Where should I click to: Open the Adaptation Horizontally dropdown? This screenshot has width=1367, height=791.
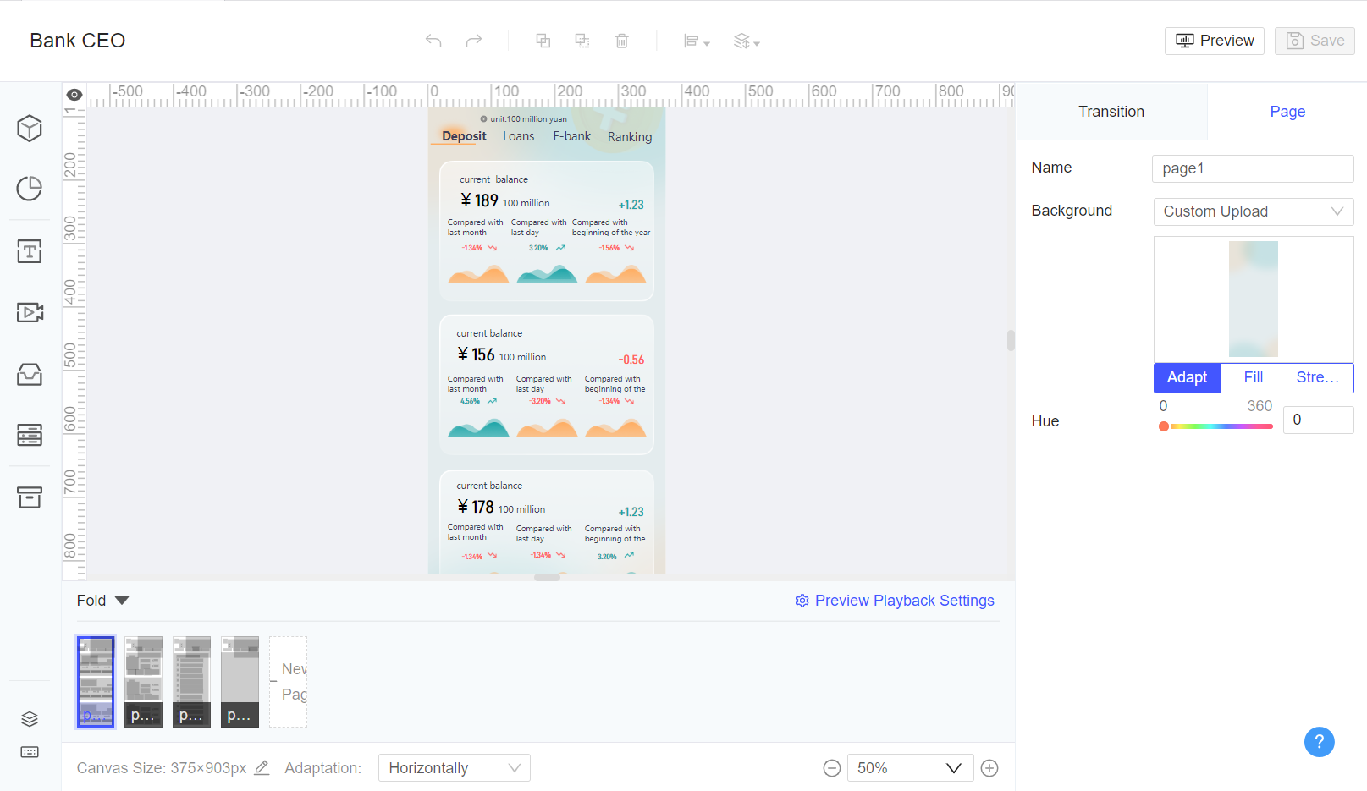tap(454, 767)
